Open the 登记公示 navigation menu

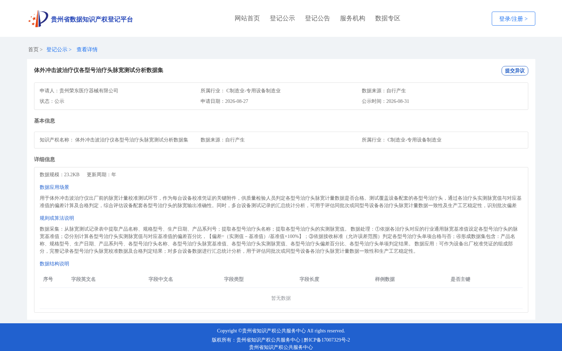tap(282, 18)
